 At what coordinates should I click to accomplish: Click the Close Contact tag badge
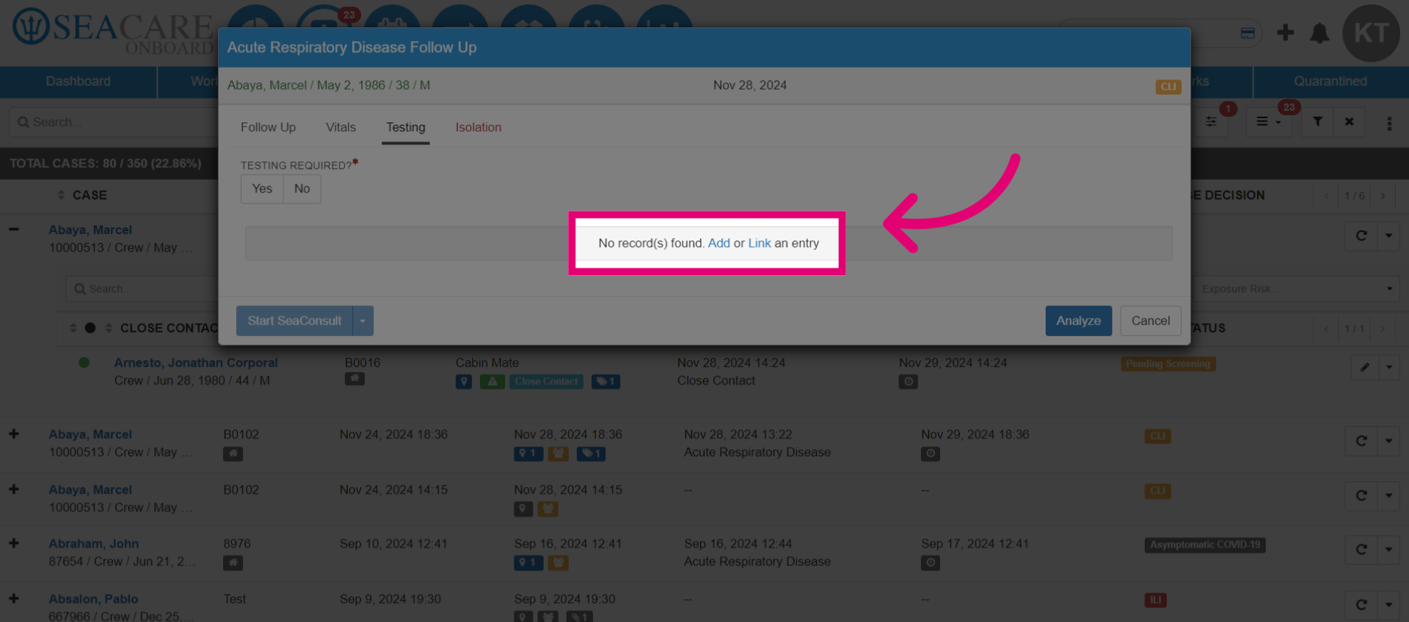pos(547,381)
